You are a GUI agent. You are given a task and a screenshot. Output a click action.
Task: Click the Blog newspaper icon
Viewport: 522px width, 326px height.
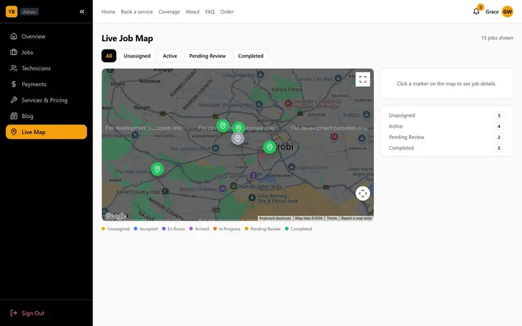click(14, 116)
